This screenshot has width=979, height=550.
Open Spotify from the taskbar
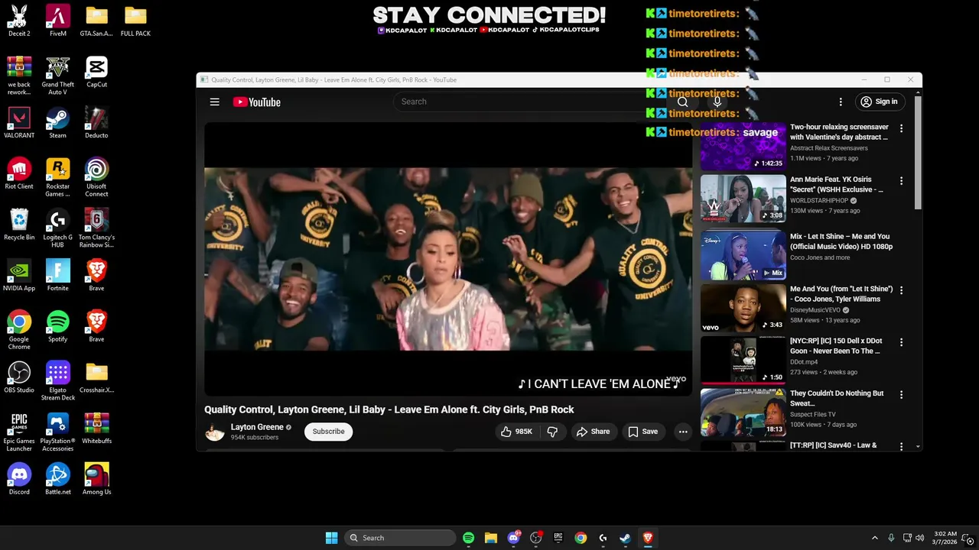(468, 538)
